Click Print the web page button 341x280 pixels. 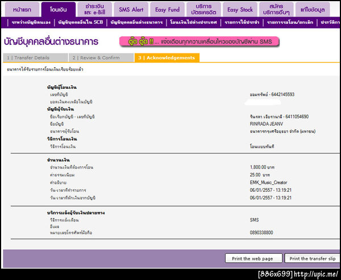[x=253, y=258]
